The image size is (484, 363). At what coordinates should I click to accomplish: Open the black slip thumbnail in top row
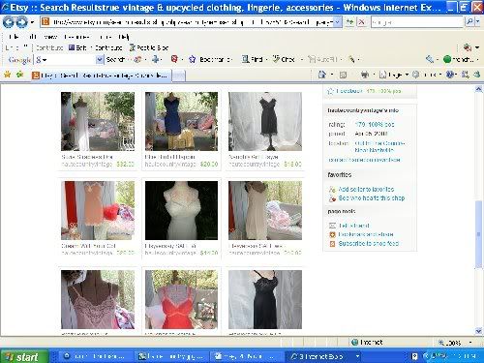point(265,121)
